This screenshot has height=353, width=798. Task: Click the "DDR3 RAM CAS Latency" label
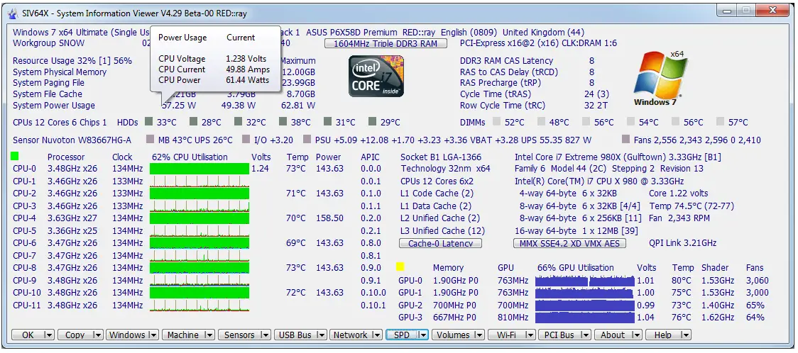tap(506, 61)
